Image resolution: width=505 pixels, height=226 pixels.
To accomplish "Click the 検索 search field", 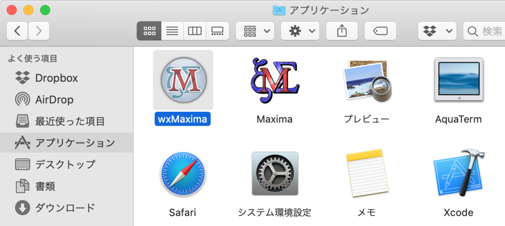I will coord(484,31).
